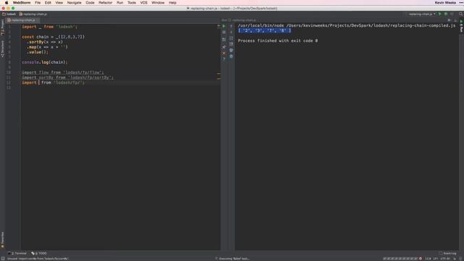The height and width of the screenshot is (261, 464).
Task: Open the Apple menu
Action: coord(7,3)
